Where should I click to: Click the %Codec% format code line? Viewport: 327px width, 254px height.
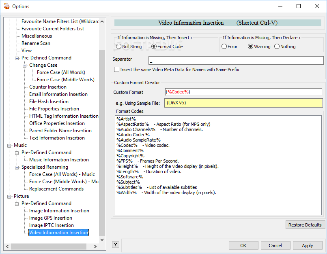tap(143, 145)
